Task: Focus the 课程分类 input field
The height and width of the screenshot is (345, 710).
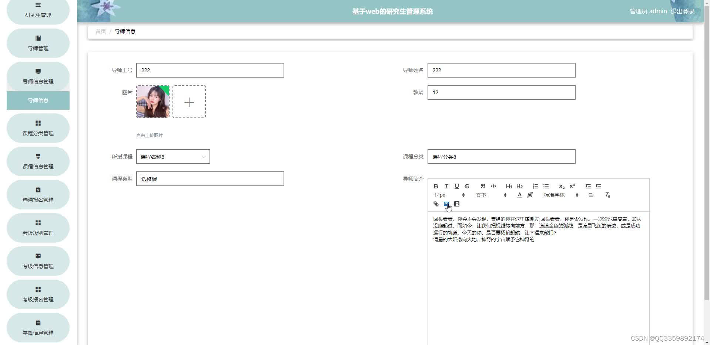Action: tap(501, 157)
